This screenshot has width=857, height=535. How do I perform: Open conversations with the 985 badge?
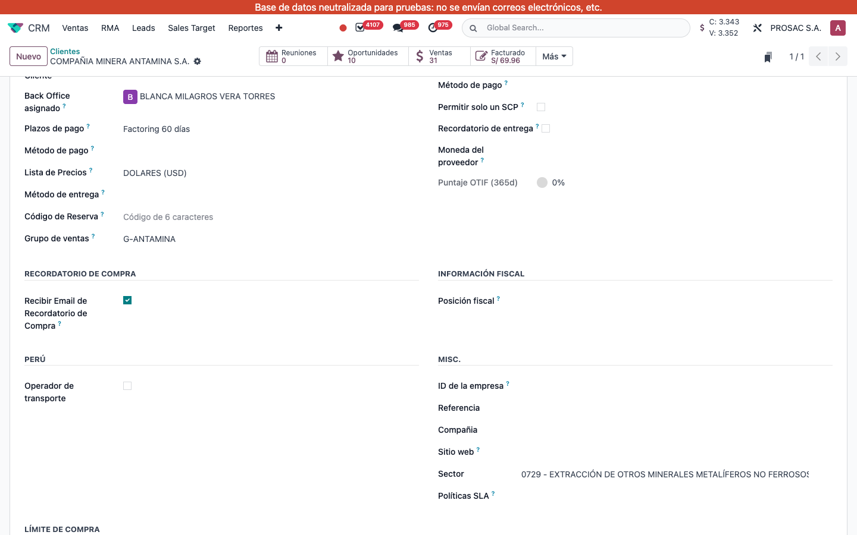[405, 27]
